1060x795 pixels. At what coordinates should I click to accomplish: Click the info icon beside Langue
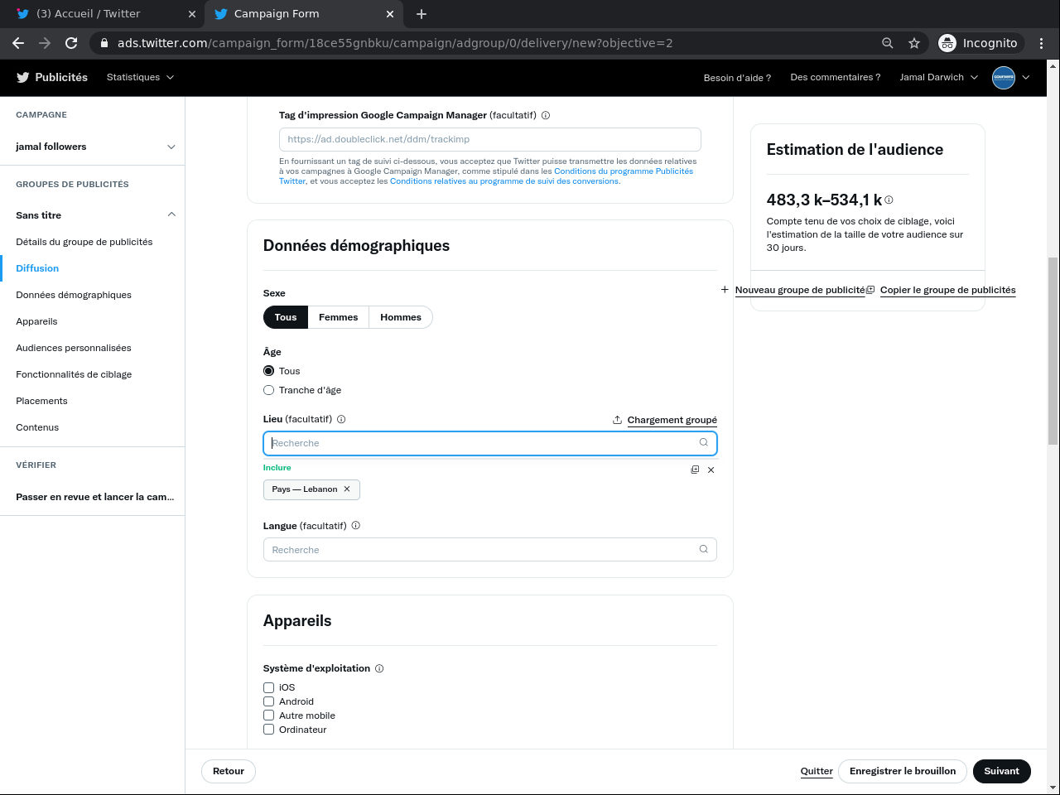[x=356, y=526]
